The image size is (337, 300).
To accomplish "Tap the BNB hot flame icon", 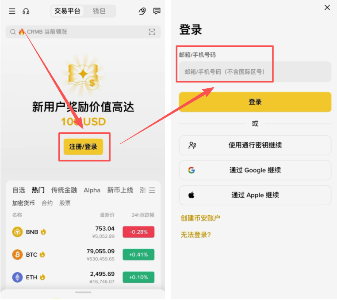I will 43,232.
